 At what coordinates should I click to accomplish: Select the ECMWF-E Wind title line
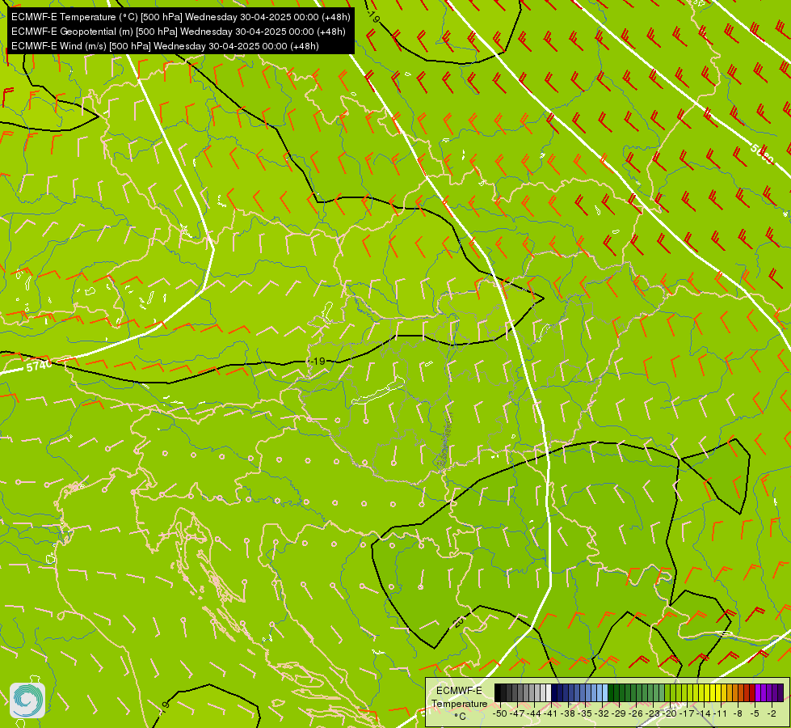(x=165, y=46)
